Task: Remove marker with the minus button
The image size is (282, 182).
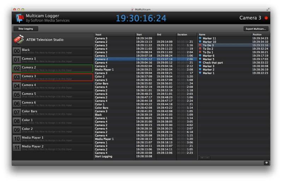Action: [x=207, y=158]
